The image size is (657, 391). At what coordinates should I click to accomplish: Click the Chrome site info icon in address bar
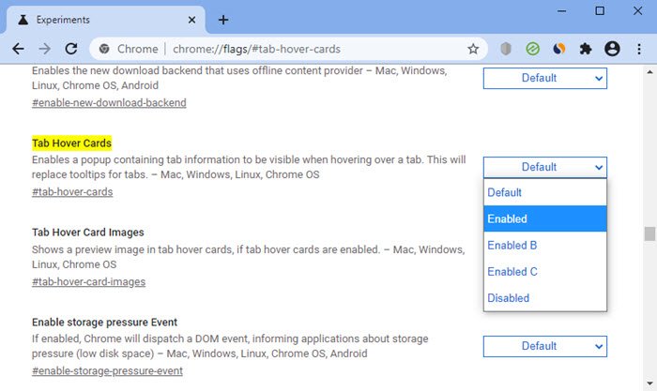[x=104, y=49]
